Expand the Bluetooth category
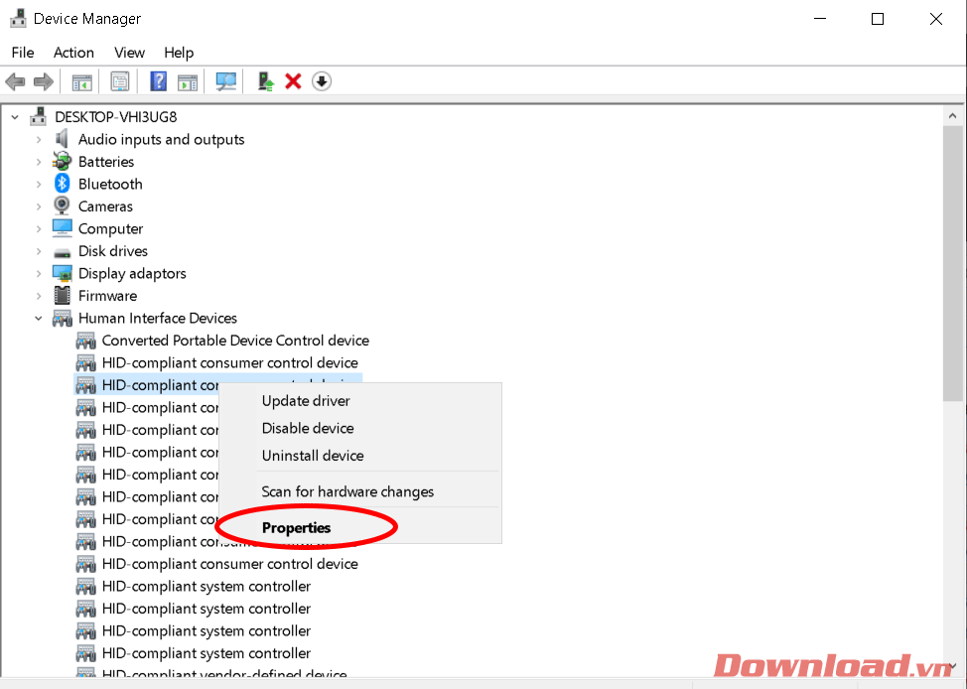Image resolution: width=967 pixels, height=689 pixels. pyautogui.click(x=39, y=184)
